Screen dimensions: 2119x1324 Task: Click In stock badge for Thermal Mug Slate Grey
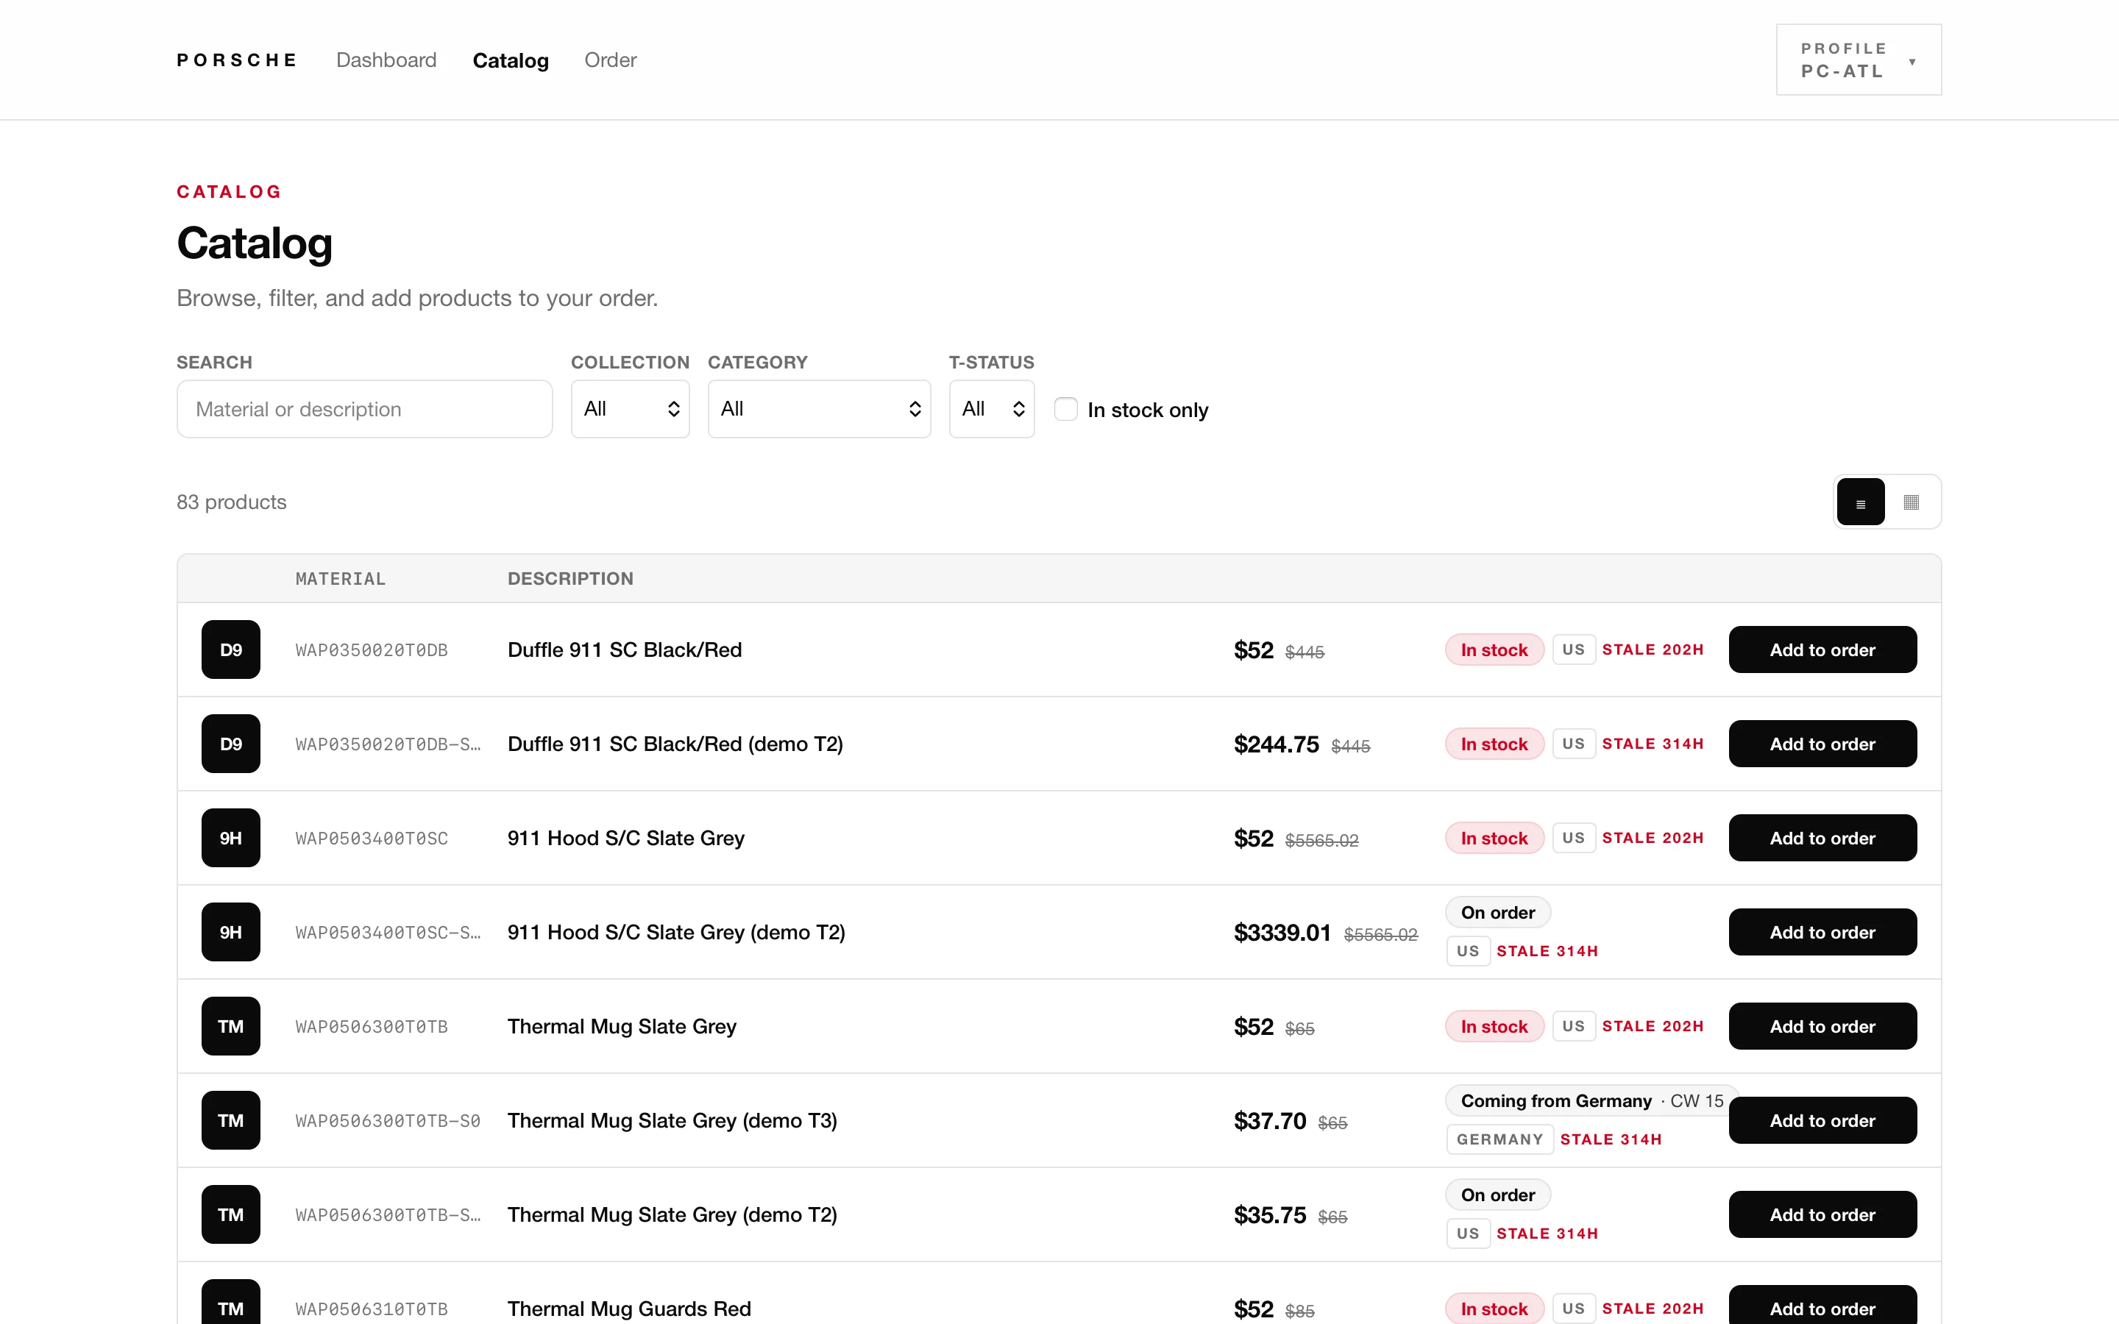[1494, 1026]
